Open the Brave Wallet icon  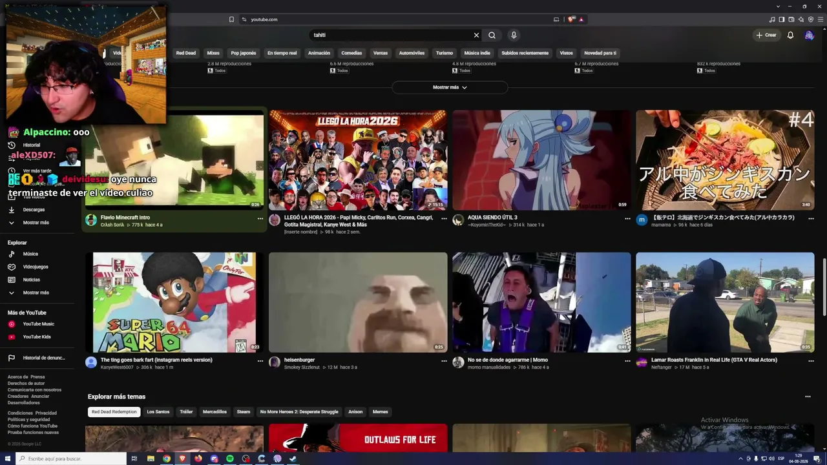791,19
